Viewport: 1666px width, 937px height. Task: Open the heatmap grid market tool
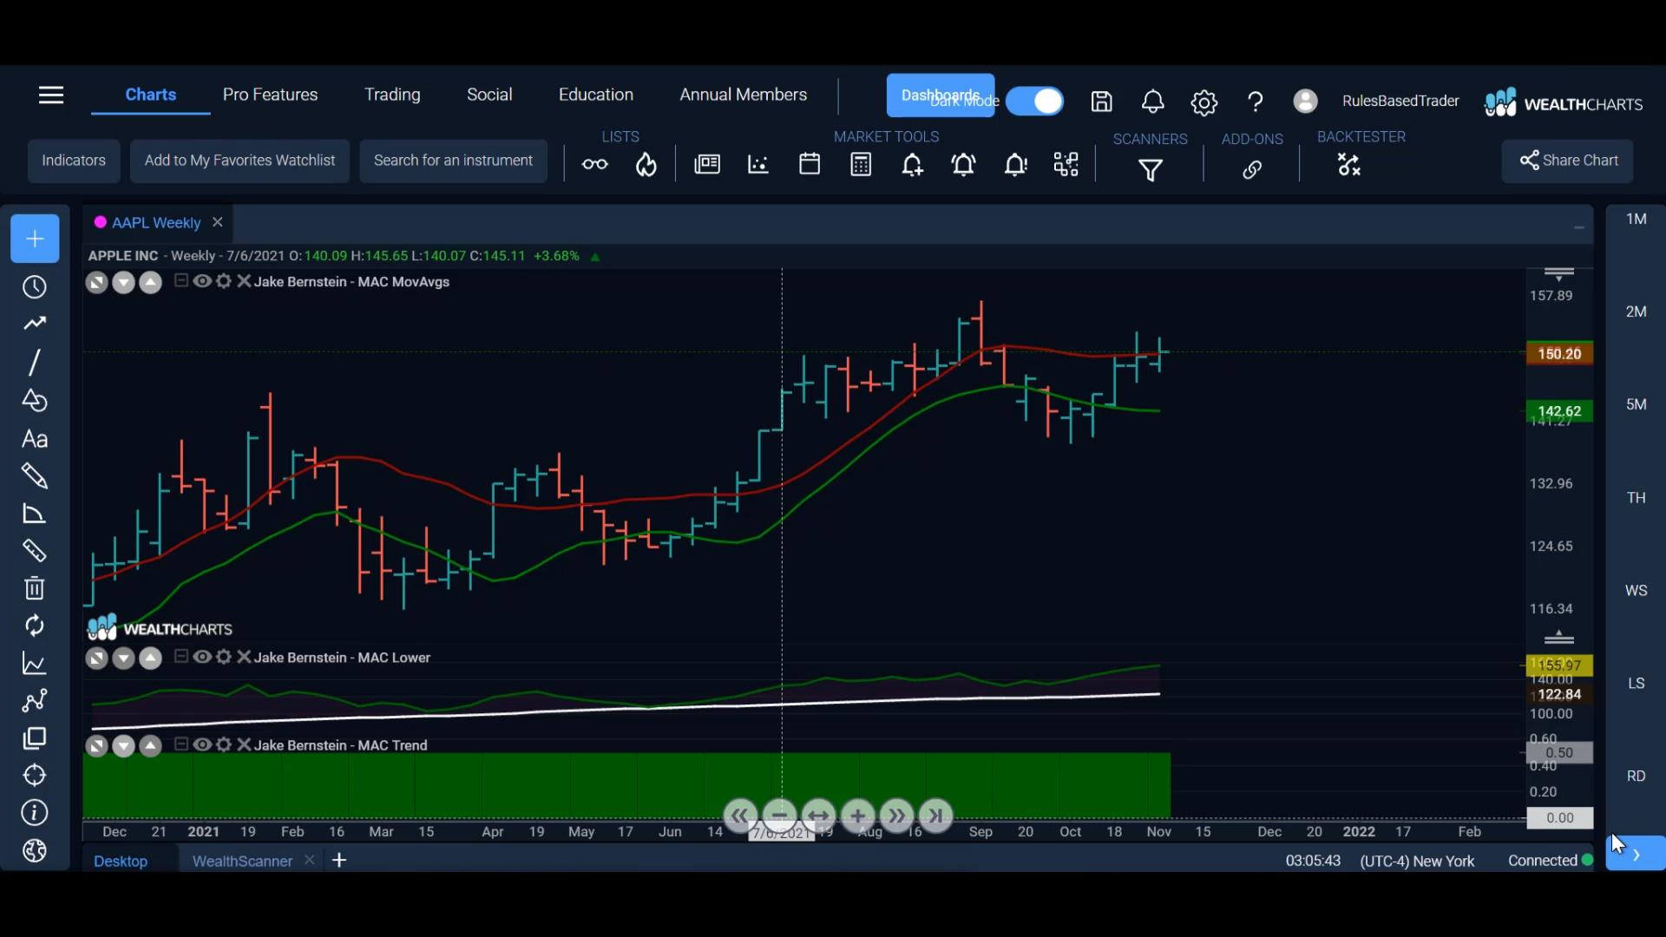click(x=1066, y=165)
